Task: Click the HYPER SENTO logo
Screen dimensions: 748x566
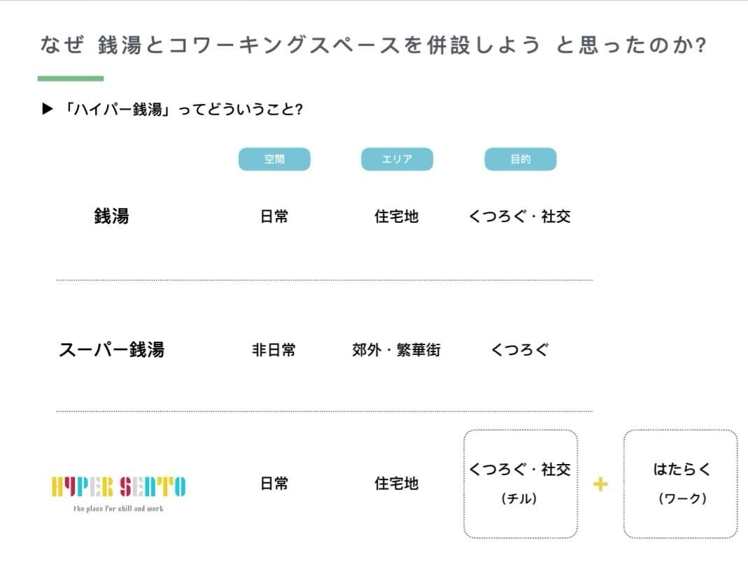Action: (119, 486)
